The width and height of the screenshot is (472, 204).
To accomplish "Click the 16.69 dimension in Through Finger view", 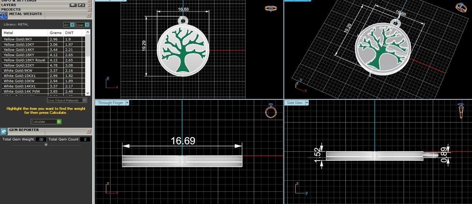I will (183, 141).
